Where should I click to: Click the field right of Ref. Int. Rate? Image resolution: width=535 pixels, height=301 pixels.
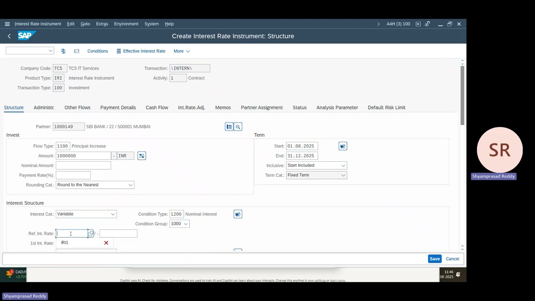(x=118, y=234)
